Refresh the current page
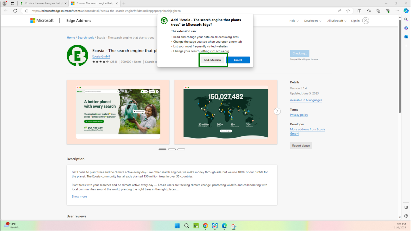Screen dimensions: 411x231 click(15, 11)
